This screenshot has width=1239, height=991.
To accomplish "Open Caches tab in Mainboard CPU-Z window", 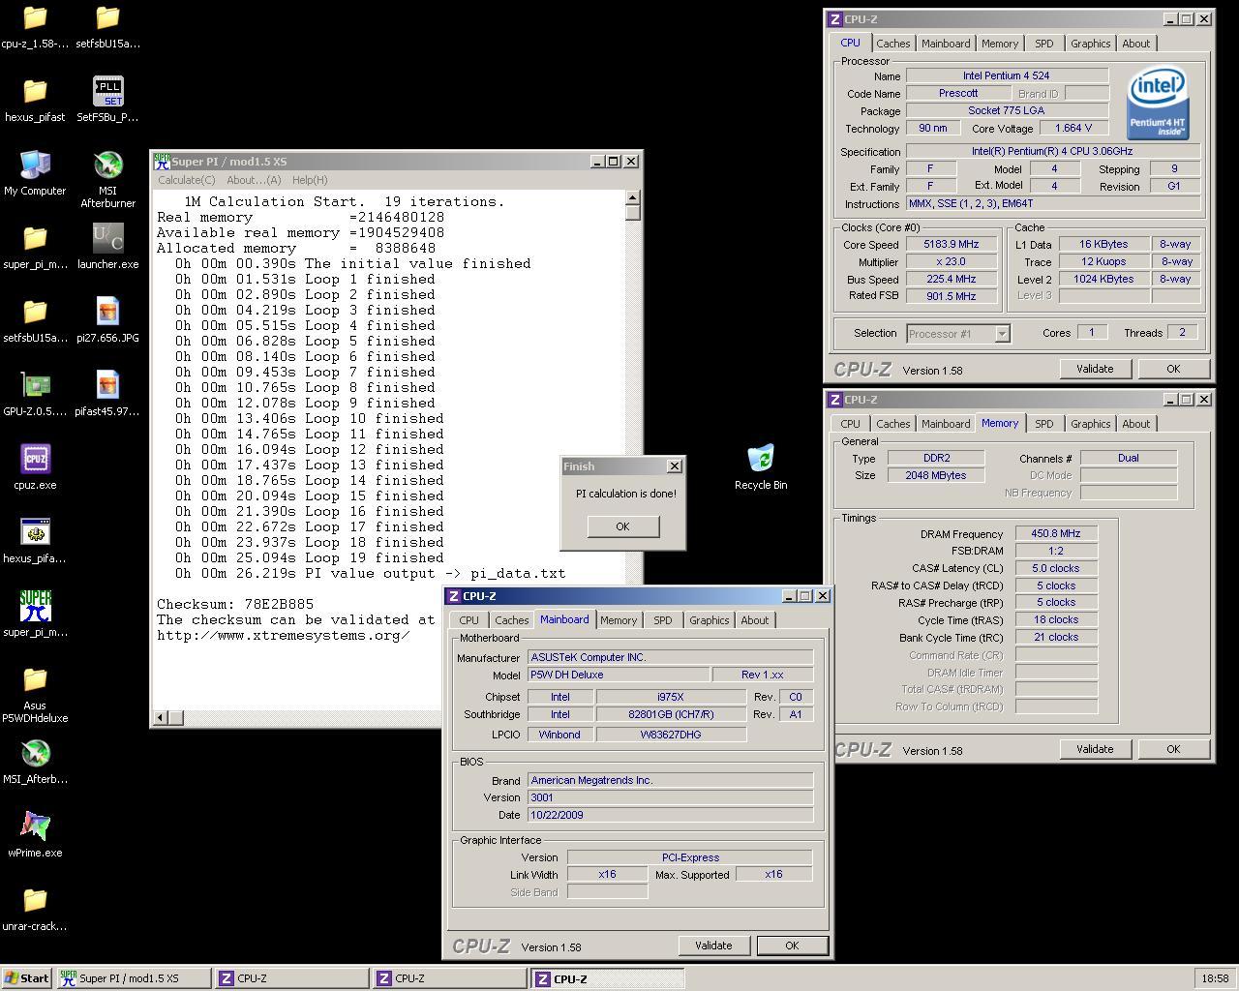I will tap(511, 620).
